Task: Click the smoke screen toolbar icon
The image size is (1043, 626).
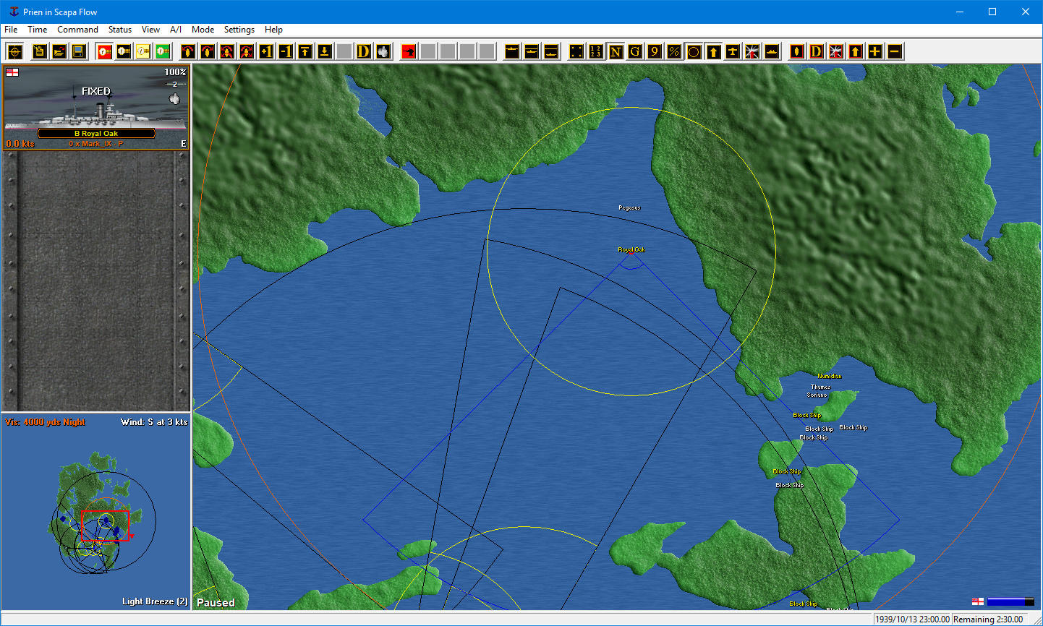Action: click(x=383, y=51)
